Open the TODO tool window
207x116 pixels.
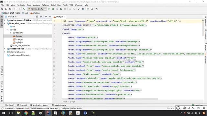tap(10, 105)
